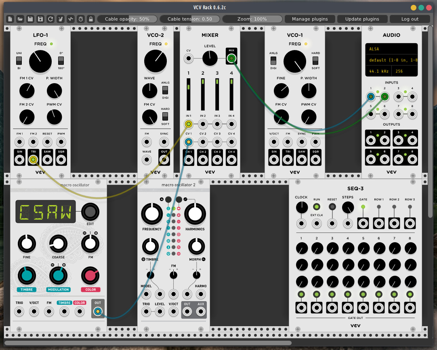Toggle the LFO-1 UNI/BI switch
Image resolution: width=437 pixels, height=350 pixels.
[x=19, y=61]
